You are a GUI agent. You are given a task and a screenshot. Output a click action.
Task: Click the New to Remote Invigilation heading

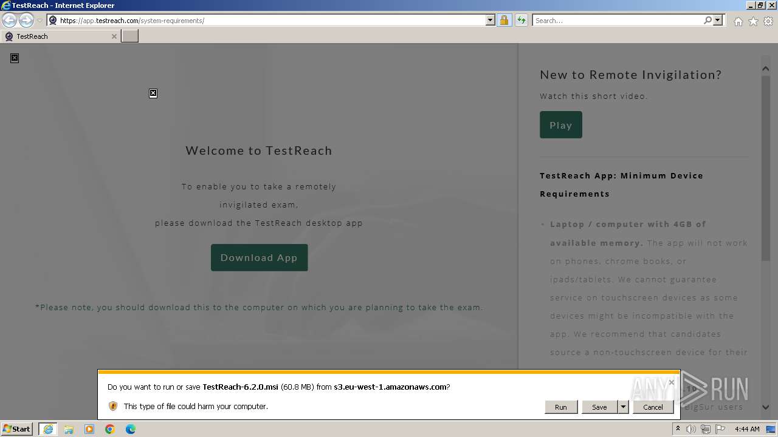coord(631,75)
